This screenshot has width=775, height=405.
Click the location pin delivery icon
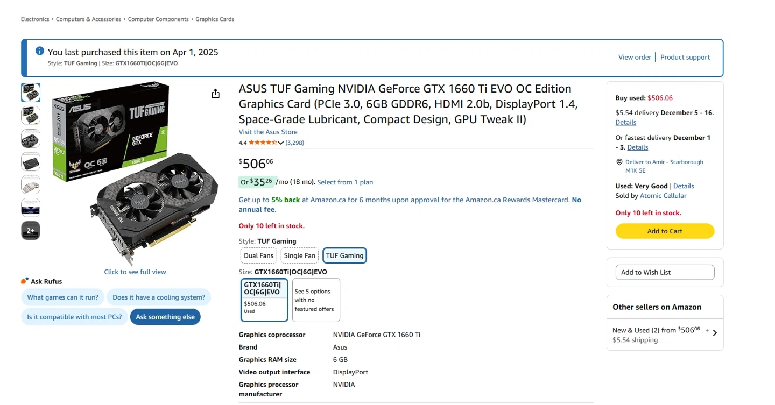pos(619,162)
